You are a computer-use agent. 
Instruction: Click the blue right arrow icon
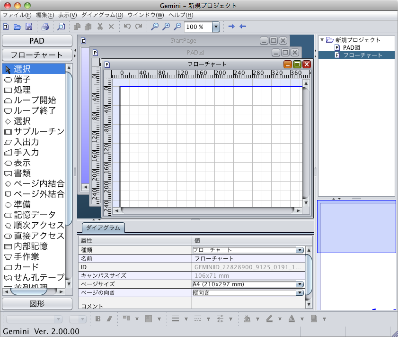tap(231, 27)
